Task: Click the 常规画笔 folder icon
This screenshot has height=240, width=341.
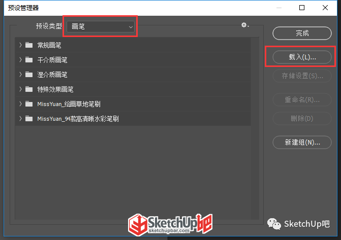Action: [29, 45]
